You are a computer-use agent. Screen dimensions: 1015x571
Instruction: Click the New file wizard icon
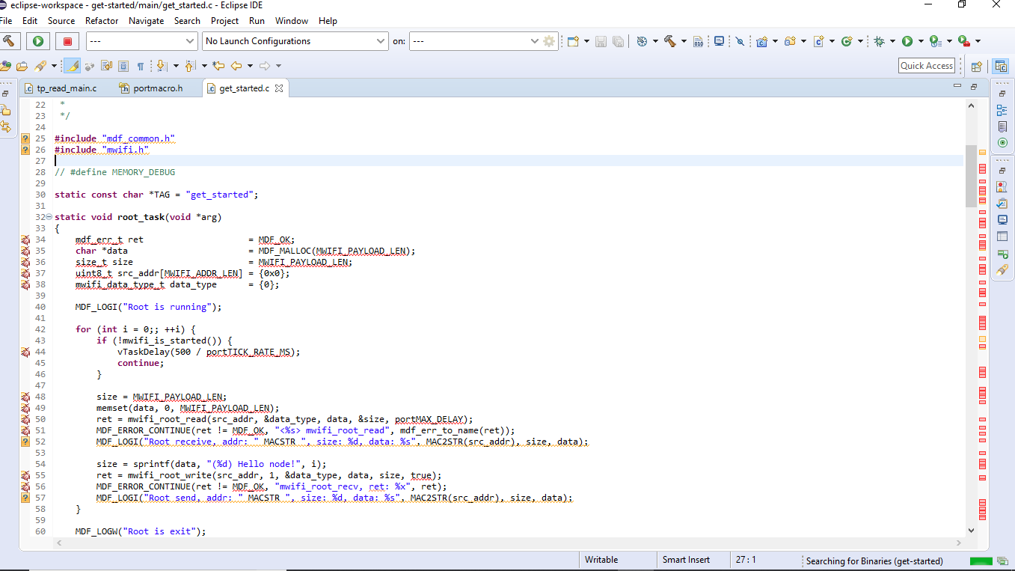pos(574,41)
